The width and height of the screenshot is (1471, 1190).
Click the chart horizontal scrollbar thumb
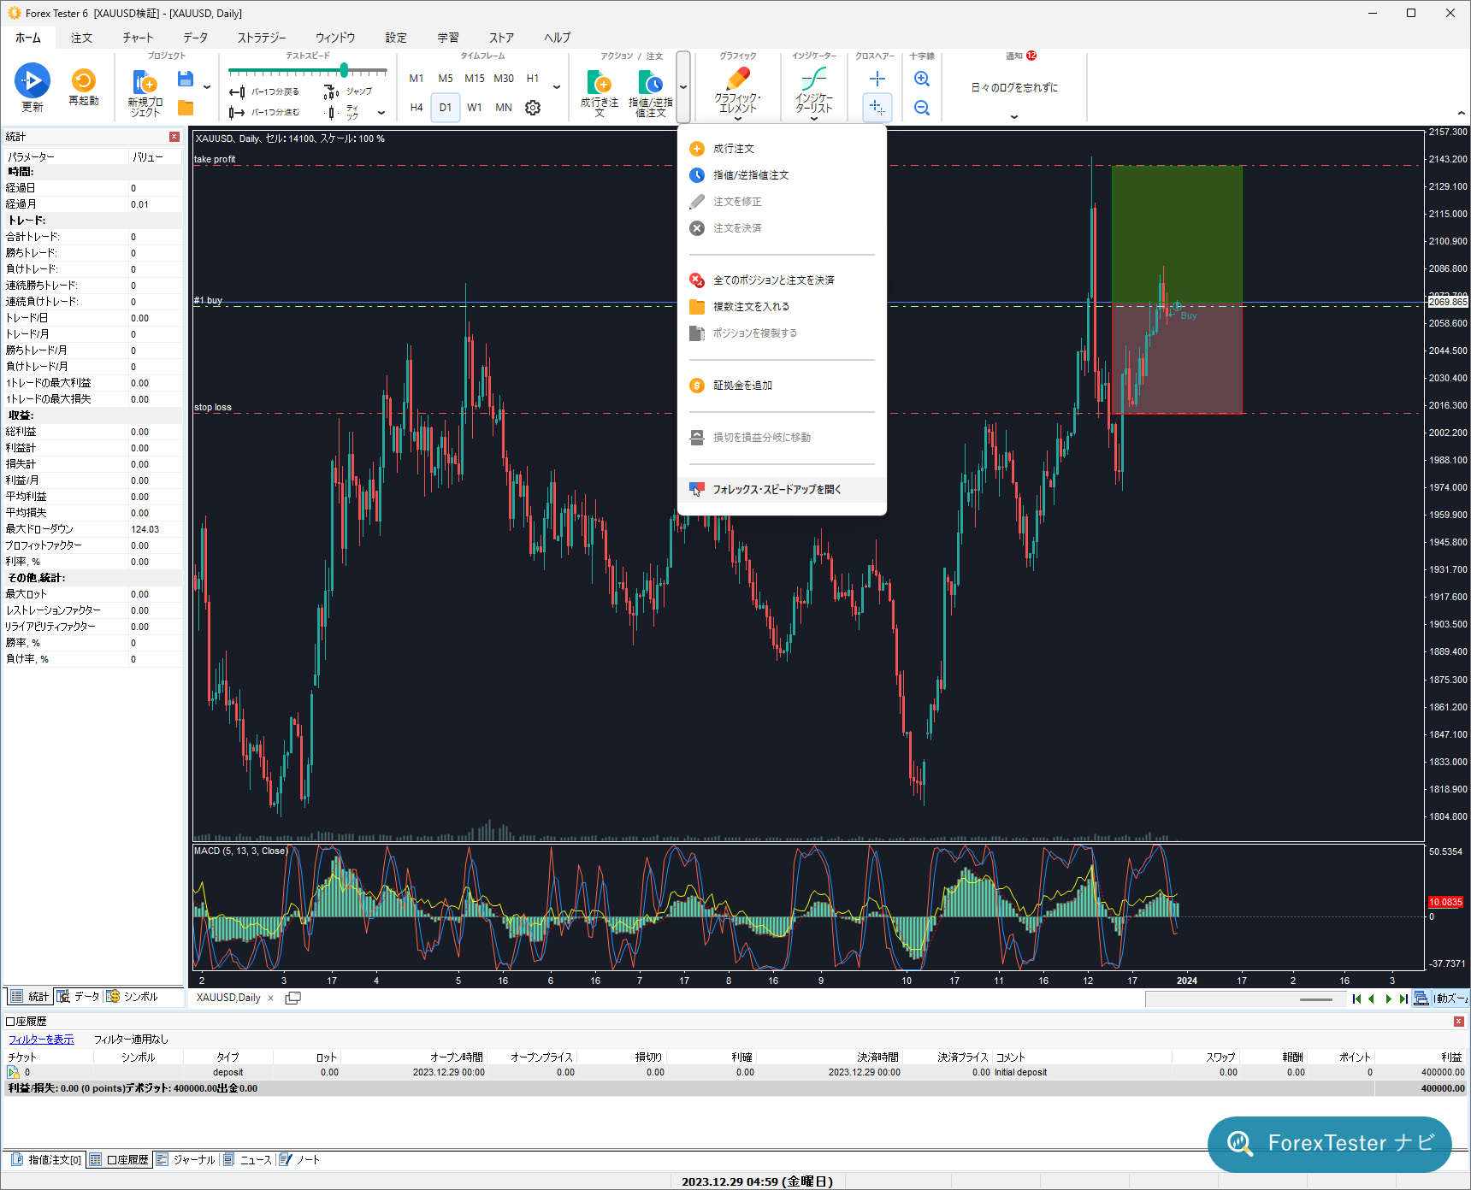point(1315,999)
